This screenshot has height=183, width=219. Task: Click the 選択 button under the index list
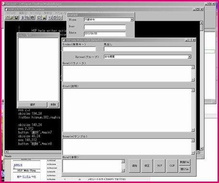pos(32,105)
